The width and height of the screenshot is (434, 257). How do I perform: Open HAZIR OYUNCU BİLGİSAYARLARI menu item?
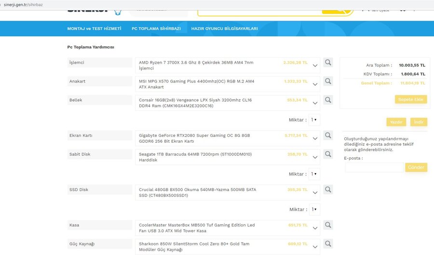point(224,28)
